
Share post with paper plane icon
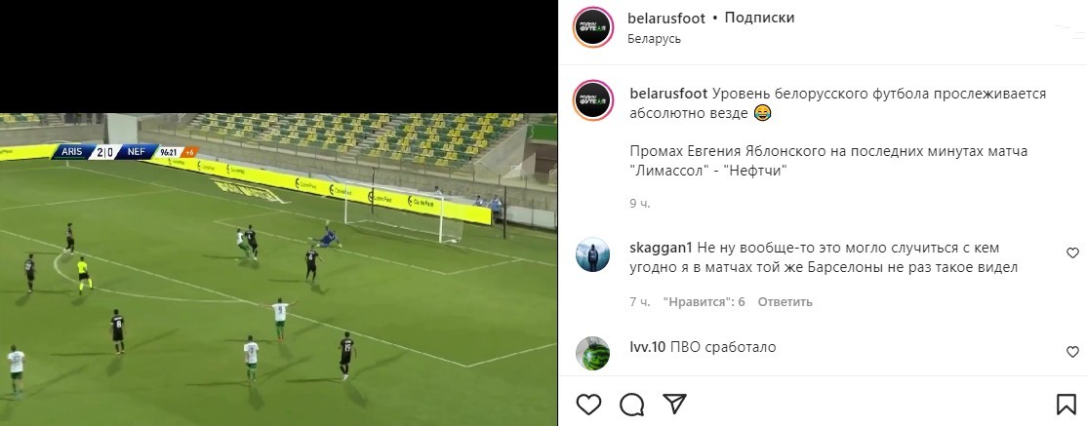674,404
